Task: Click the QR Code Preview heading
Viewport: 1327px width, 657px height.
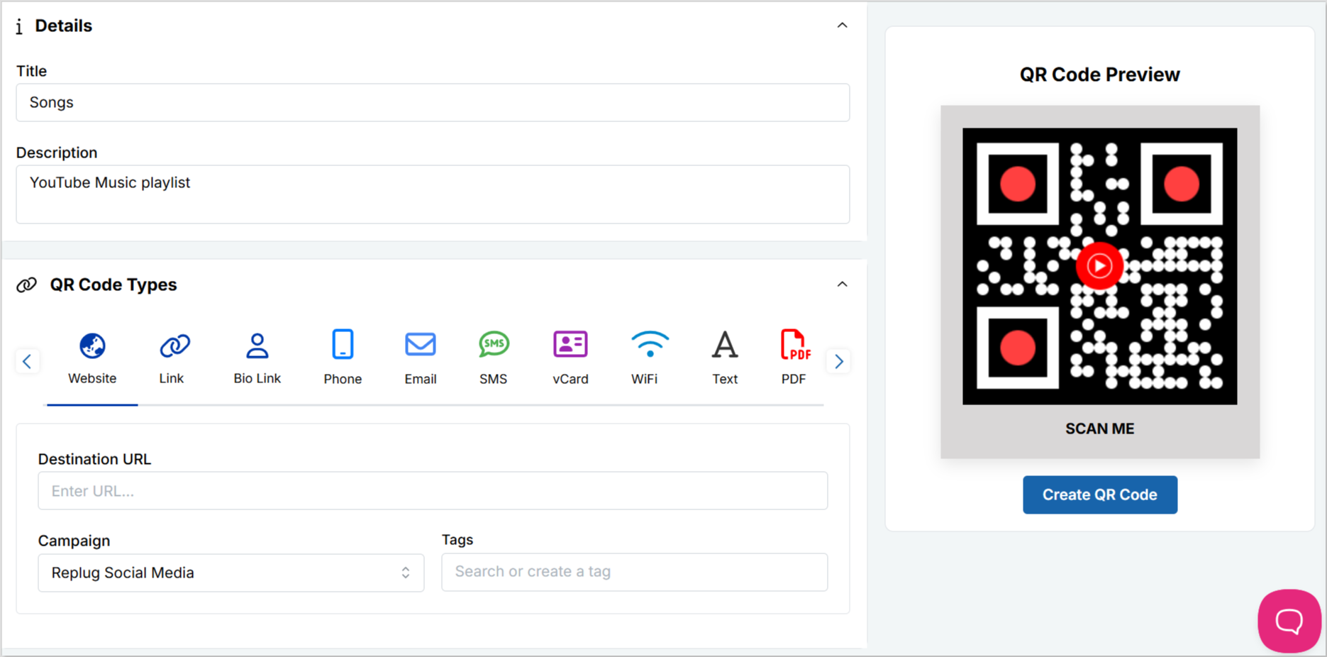Action: [x=1100, y=74]
